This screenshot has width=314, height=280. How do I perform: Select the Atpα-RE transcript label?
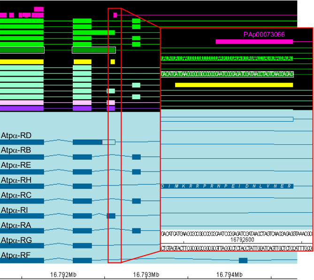click(16, 165)
